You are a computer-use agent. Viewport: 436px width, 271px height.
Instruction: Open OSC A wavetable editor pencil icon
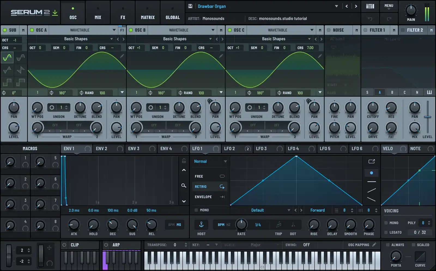click(x=122, y=56)
